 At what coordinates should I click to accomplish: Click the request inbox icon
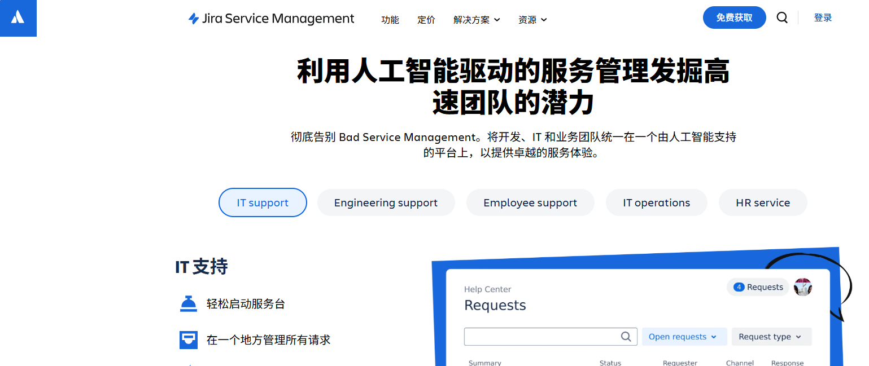coord(188,339)
